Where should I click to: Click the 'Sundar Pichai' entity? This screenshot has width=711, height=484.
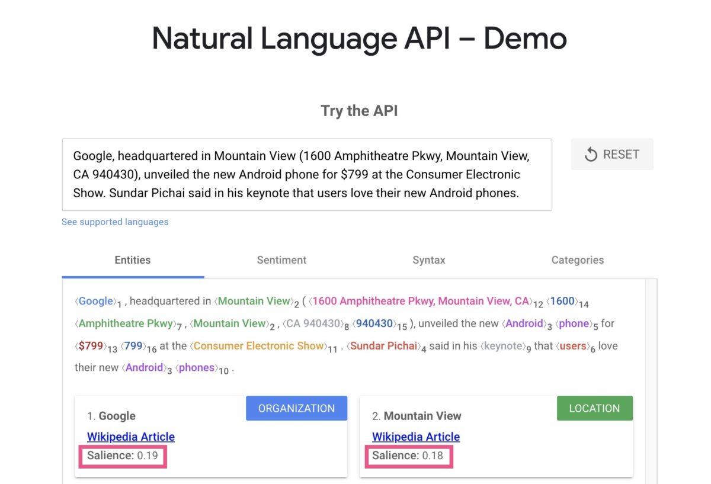[384, 346]
